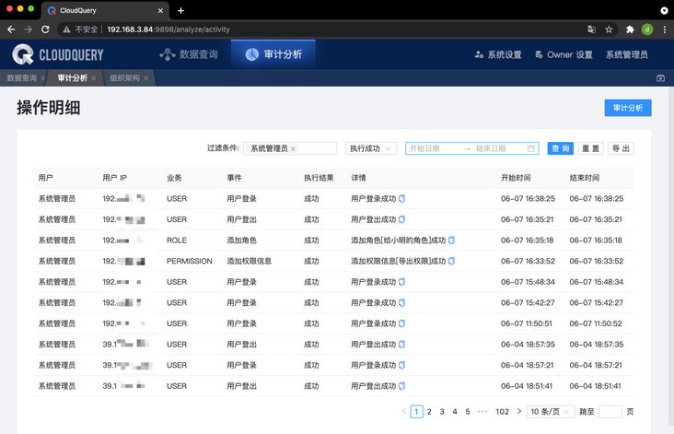Viewport: 674px width, 434px height.
Task: Expand the 10 条/页 page size dropdown
Action: [551, 412]
